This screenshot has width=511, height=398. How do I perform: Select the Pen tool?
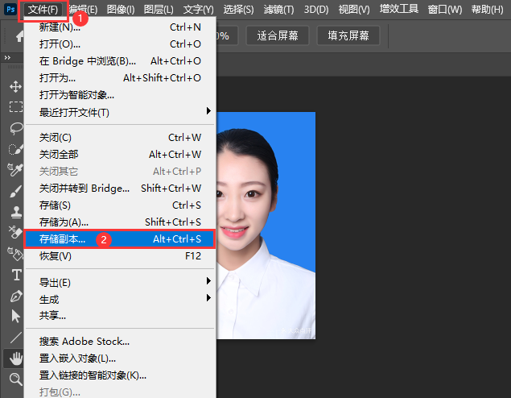pyautogui.click(x=15, y=296)
